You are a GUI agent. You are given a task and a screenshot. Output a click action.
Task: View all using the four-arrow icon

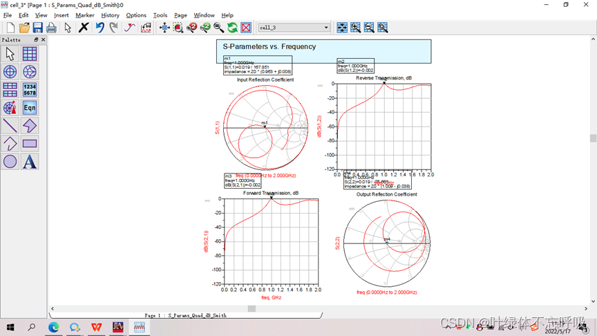(164, 28)
